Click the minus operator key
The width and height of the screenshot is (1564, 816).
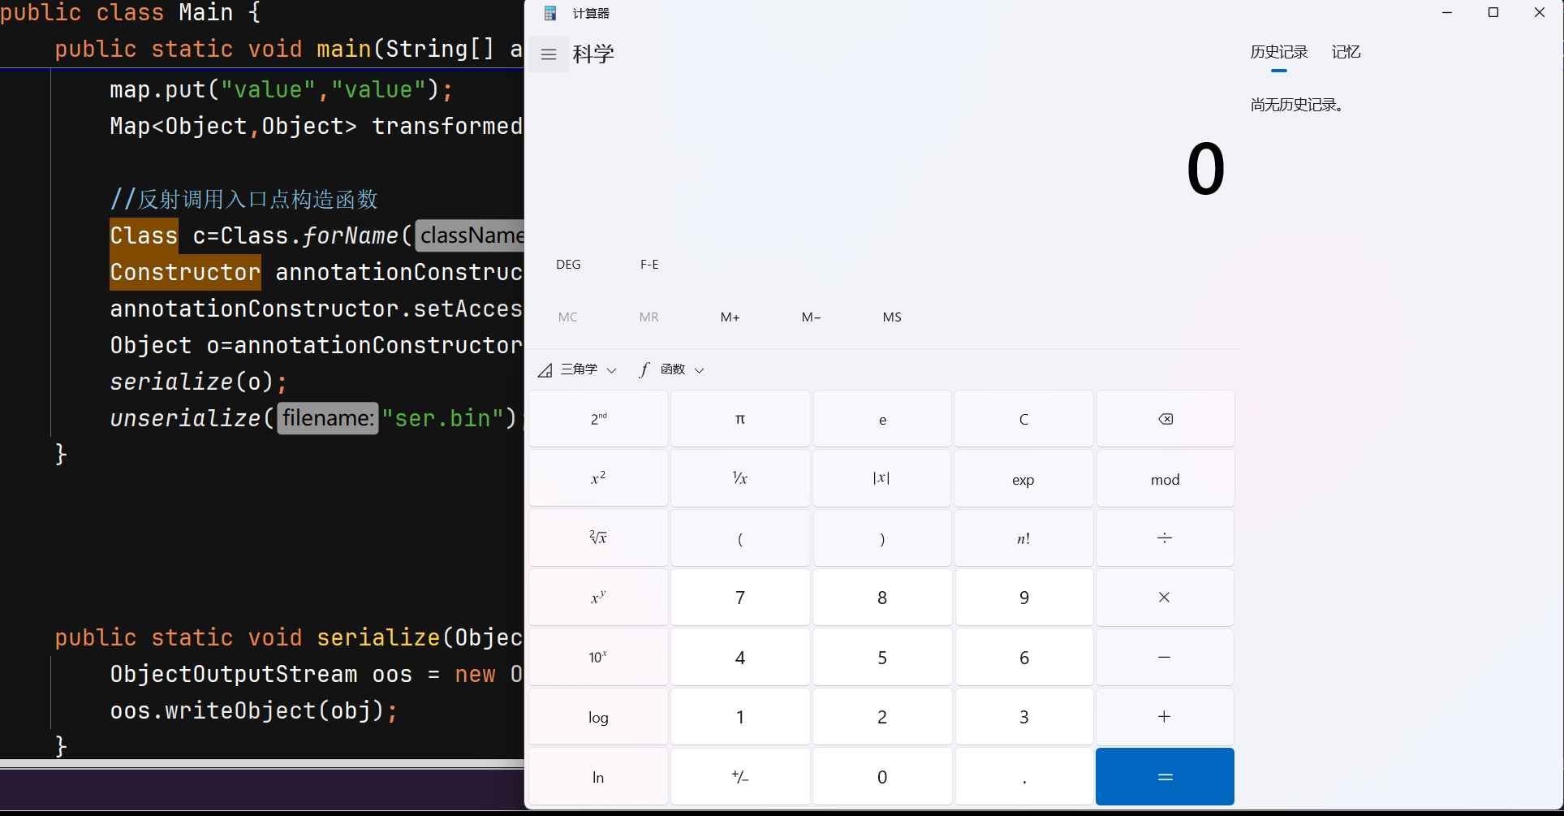pos(1165,657)
